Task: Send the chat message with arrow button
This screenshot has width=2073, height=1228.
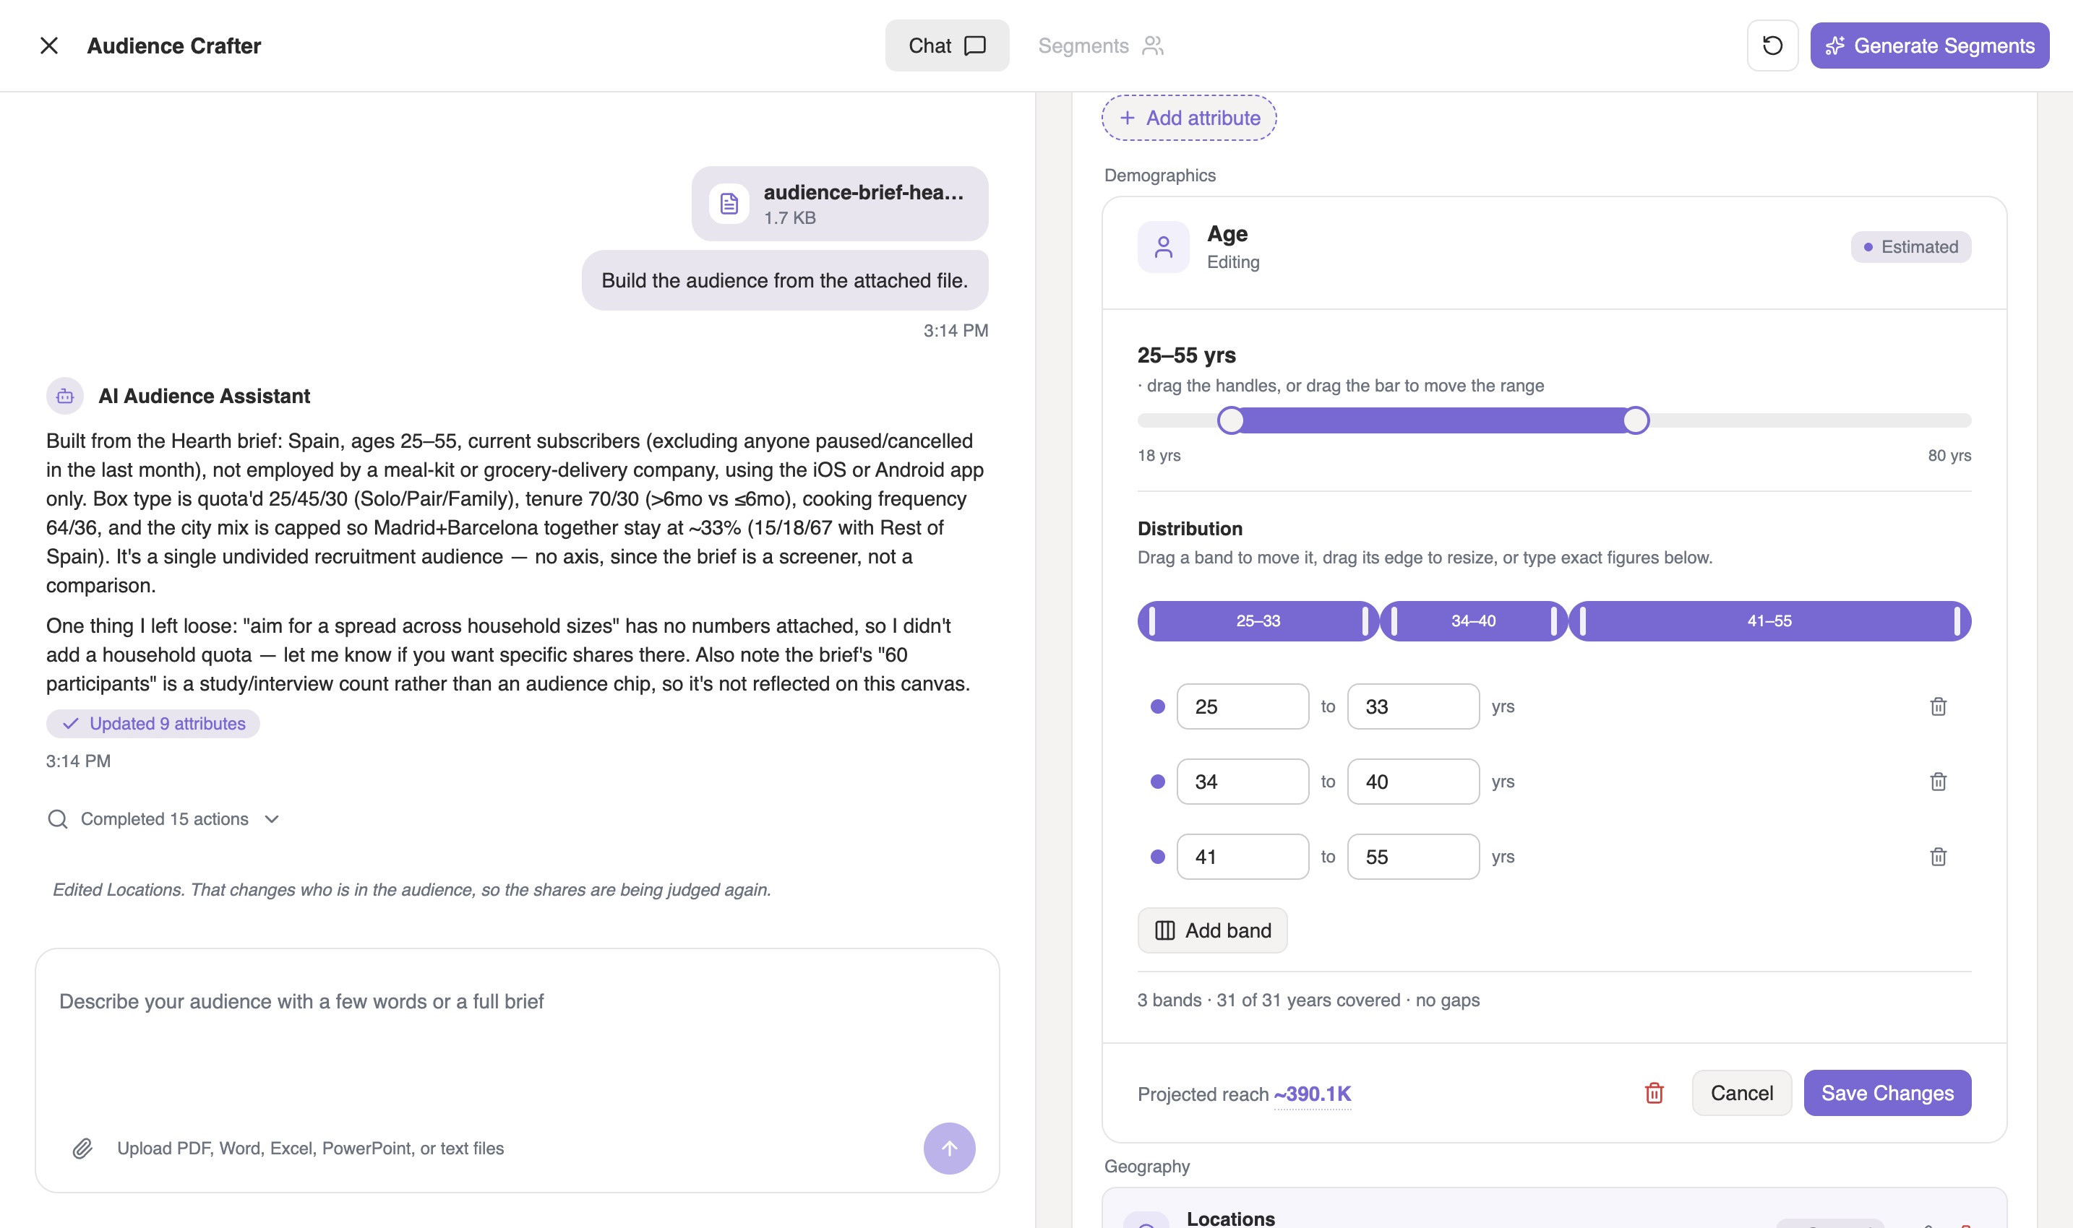Action: 949,1148
